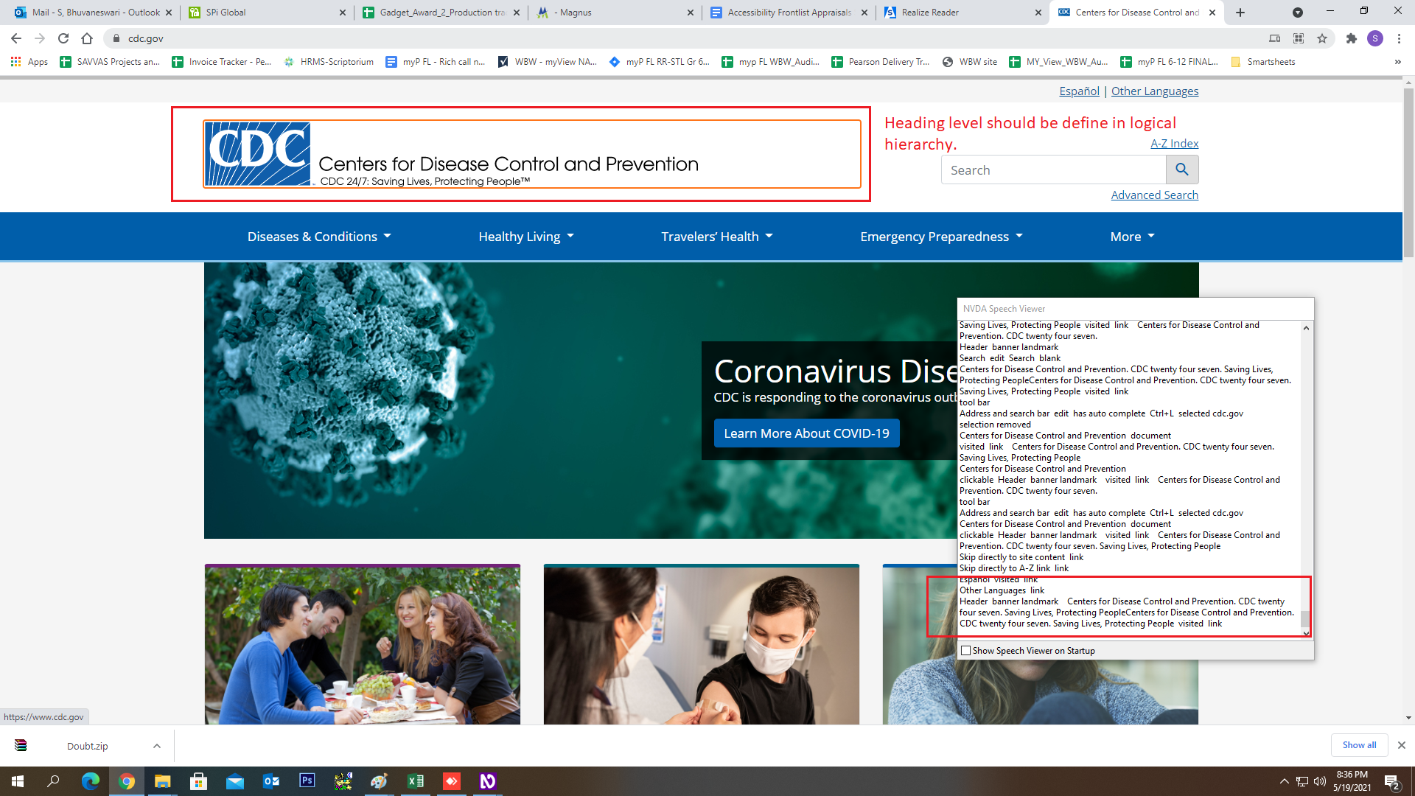This screenshot has height=796, width=1415.
Task: Click the Advanced Search link
Action: click(1155, 195)
